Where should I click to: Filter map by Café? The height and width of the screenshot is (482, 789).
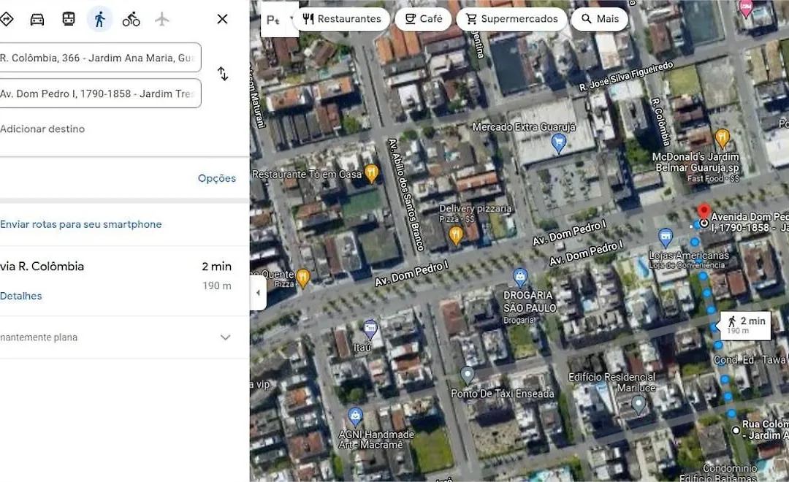point(423,19)
